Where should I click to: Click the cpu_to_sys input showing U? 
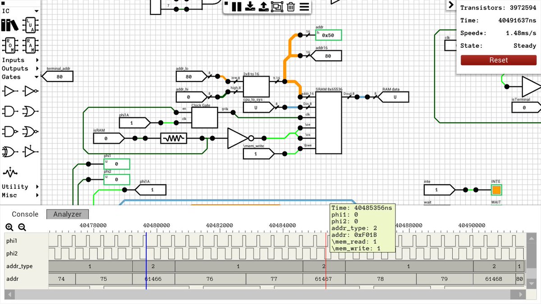(x=258, y=107)
